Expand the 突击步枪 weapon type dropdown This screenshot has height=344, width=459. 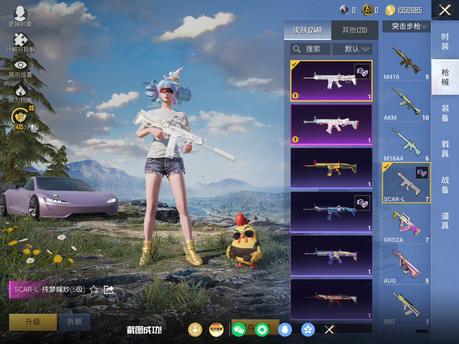[x=407, y=26]
